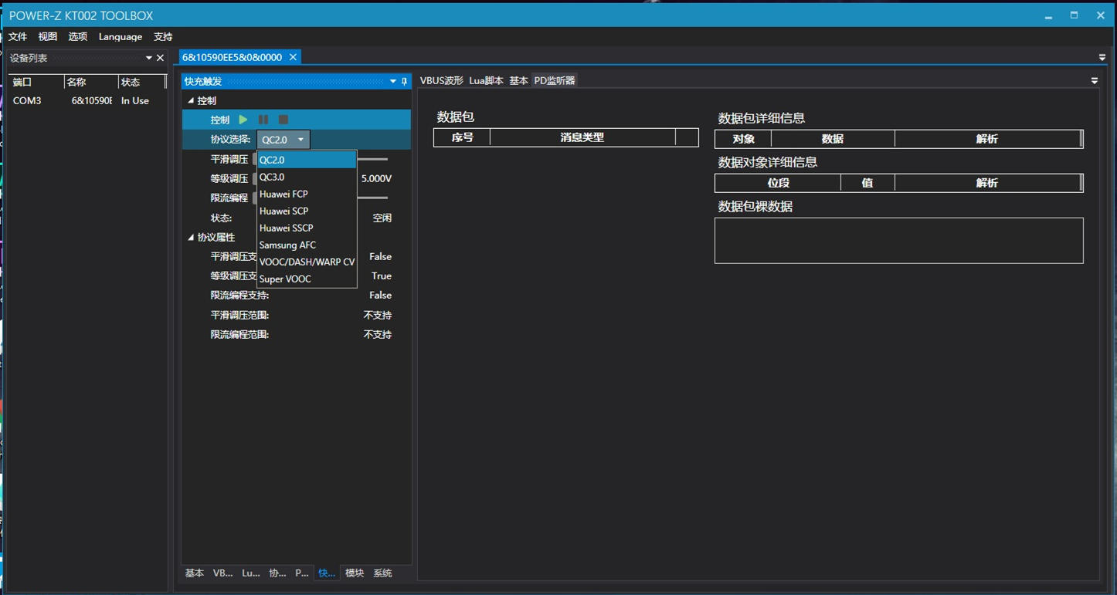Pin the 快充触发 panel with the pin icon
The height and width of the screenshot is (595, 1117).
pyautogui.click(x=404, y=81)
